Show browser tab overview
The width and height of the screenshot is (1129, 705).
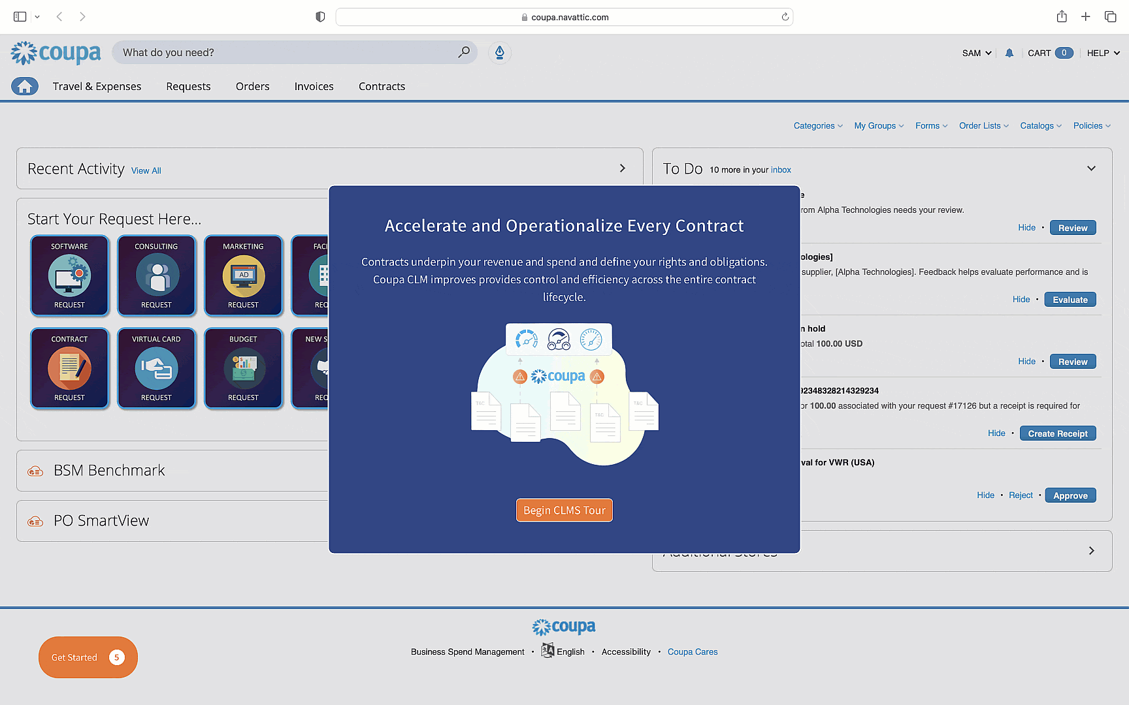(1110, 16)
